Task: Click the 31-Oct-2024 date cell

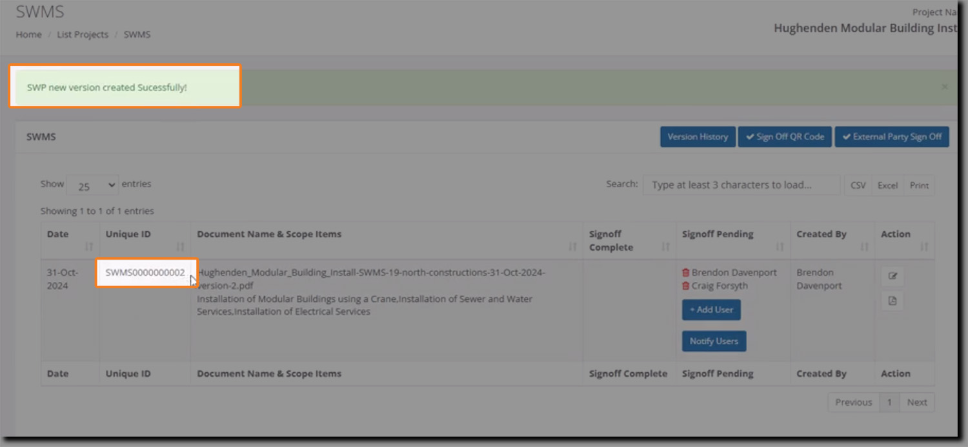Action: point(62,279)
